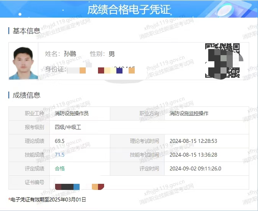Viewport: 258px width, 211px height.
Task: Click skill exam time 2024-08-15 13:36:28
Action: [193, 155]
